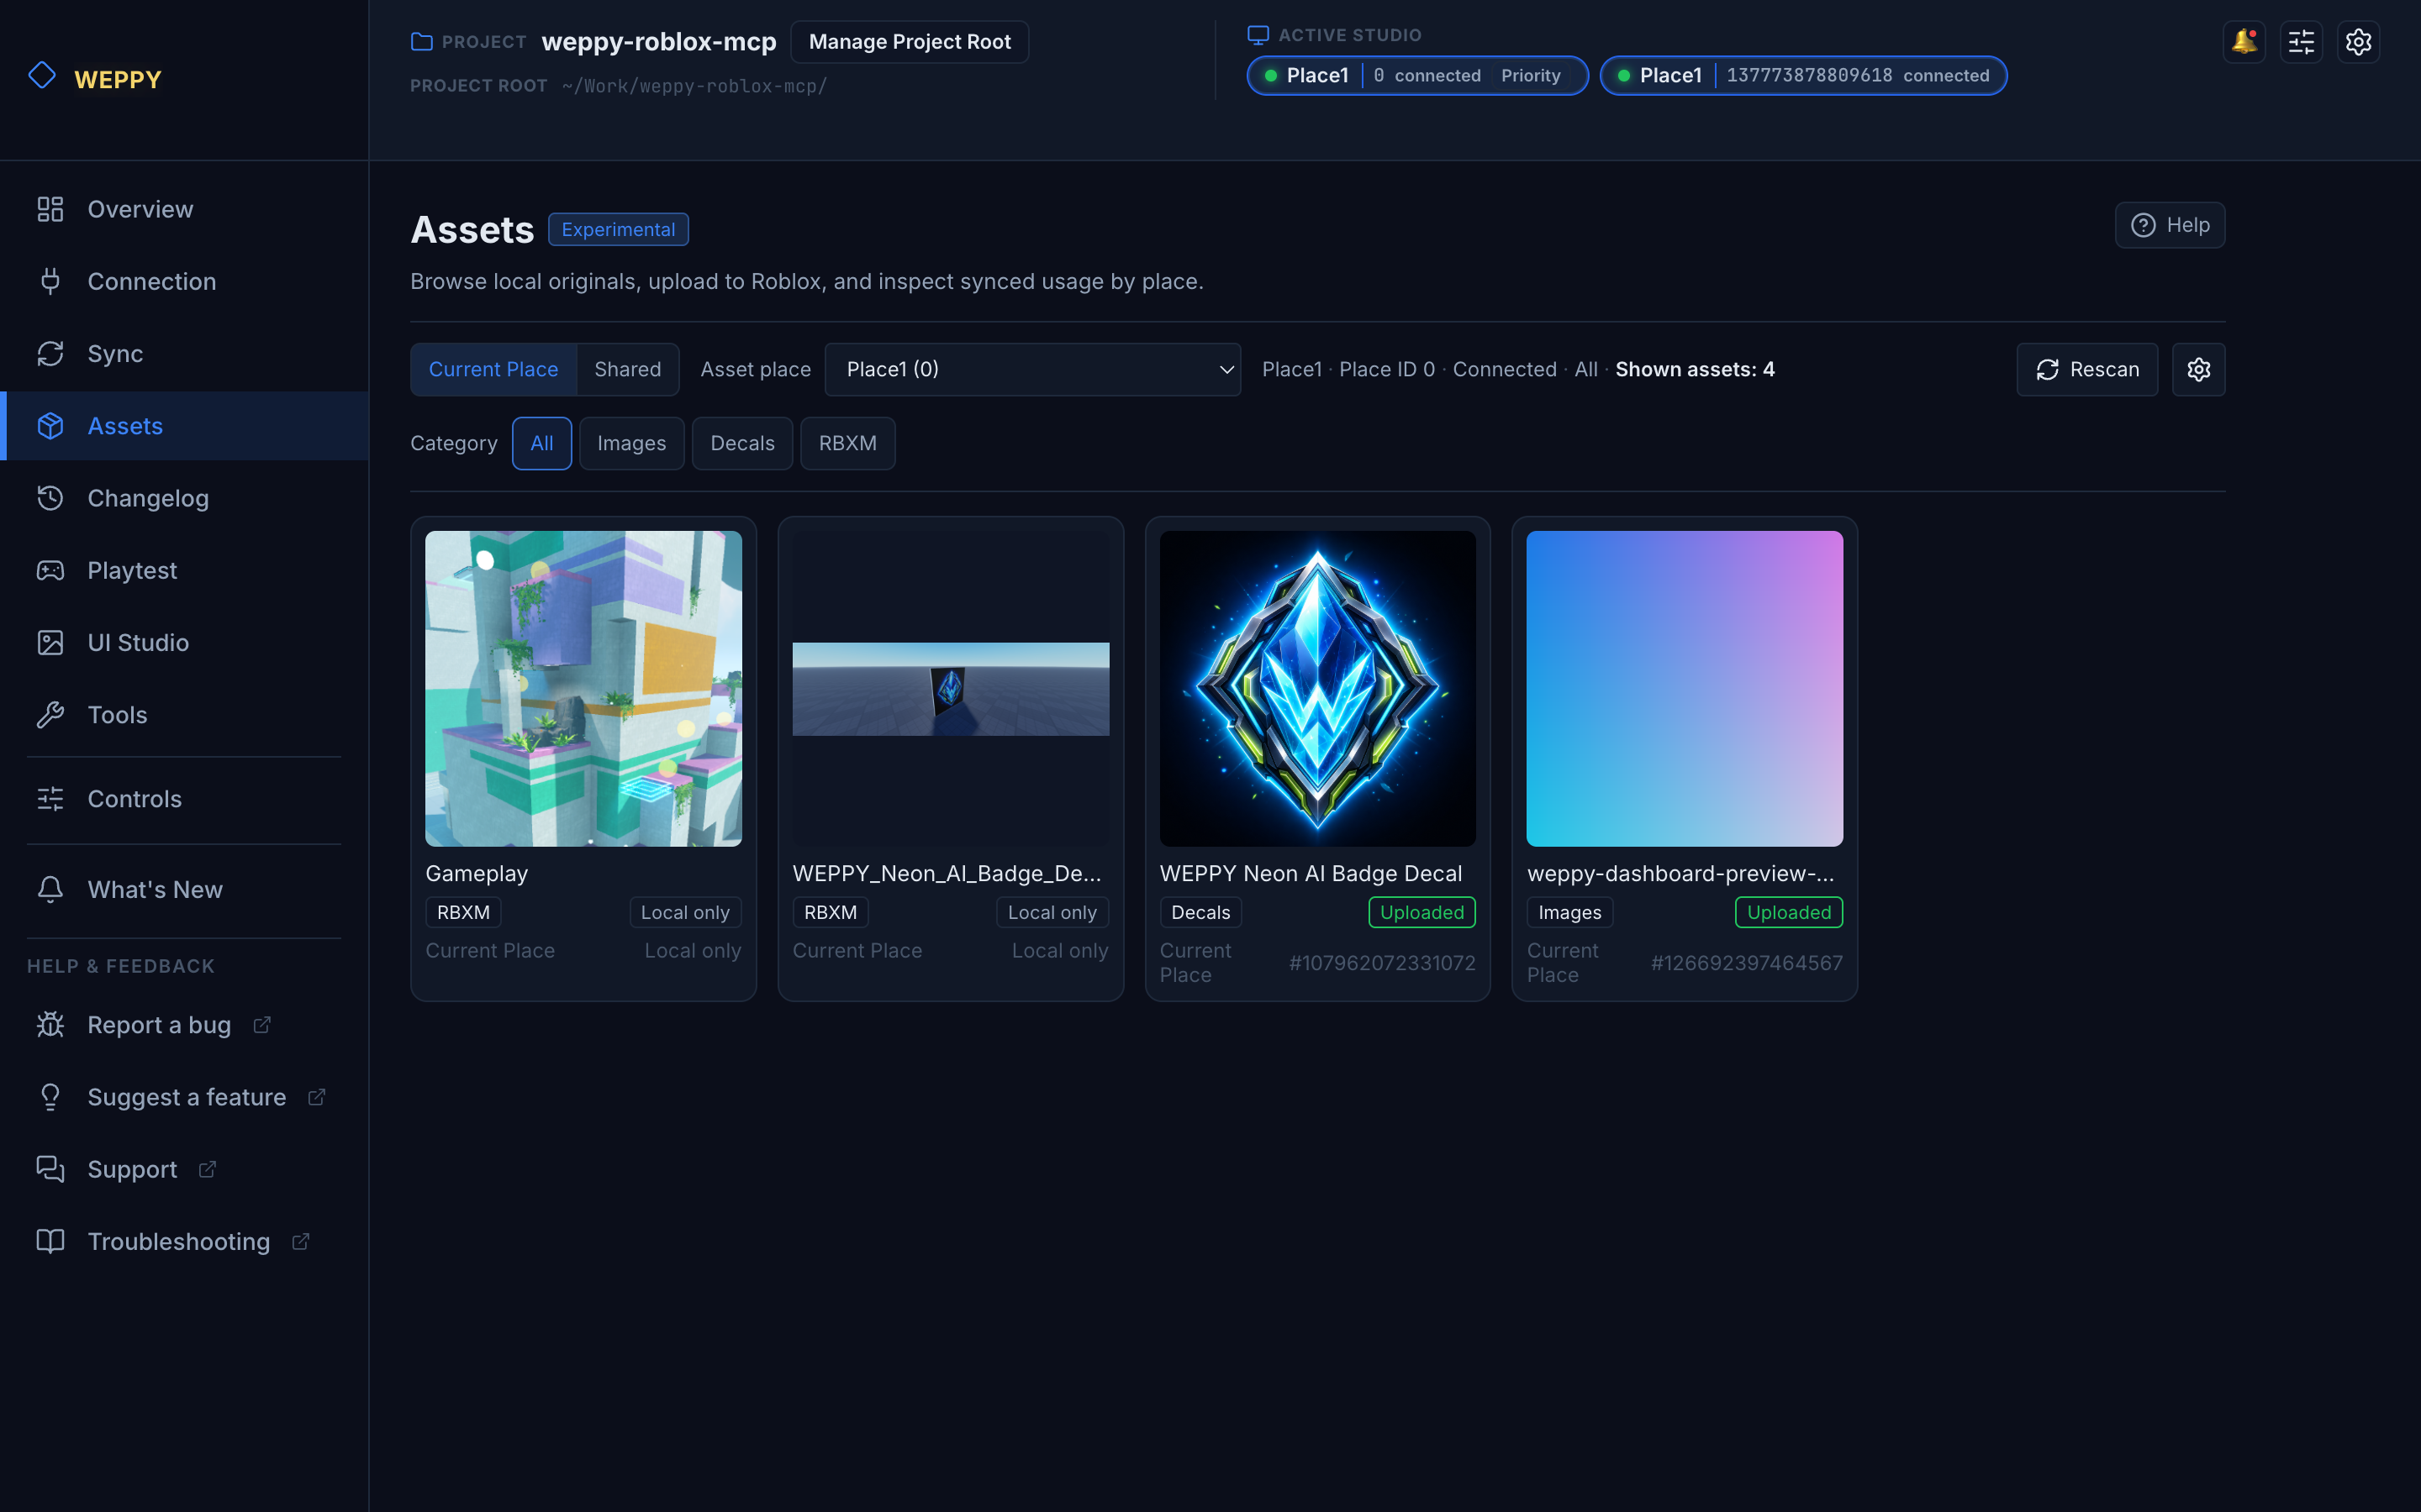The image size is (2421, 1512).
Task: Click RBXM tag on Gameplay card
Action: pos(463,912)
